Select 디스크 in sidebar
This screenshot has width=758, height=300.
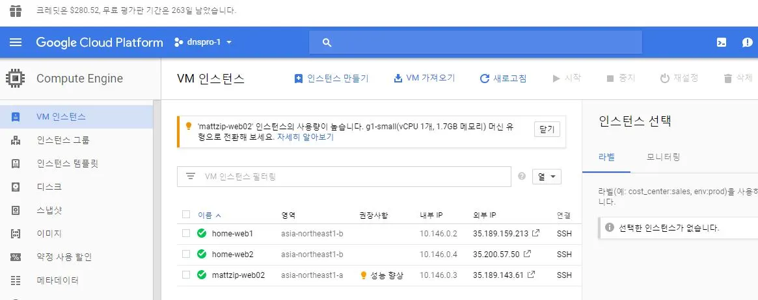pos(49,186)
